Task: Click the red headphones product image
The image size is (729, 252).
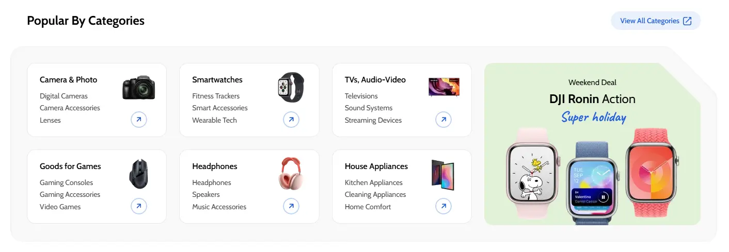Action: [x=291, y=174]
